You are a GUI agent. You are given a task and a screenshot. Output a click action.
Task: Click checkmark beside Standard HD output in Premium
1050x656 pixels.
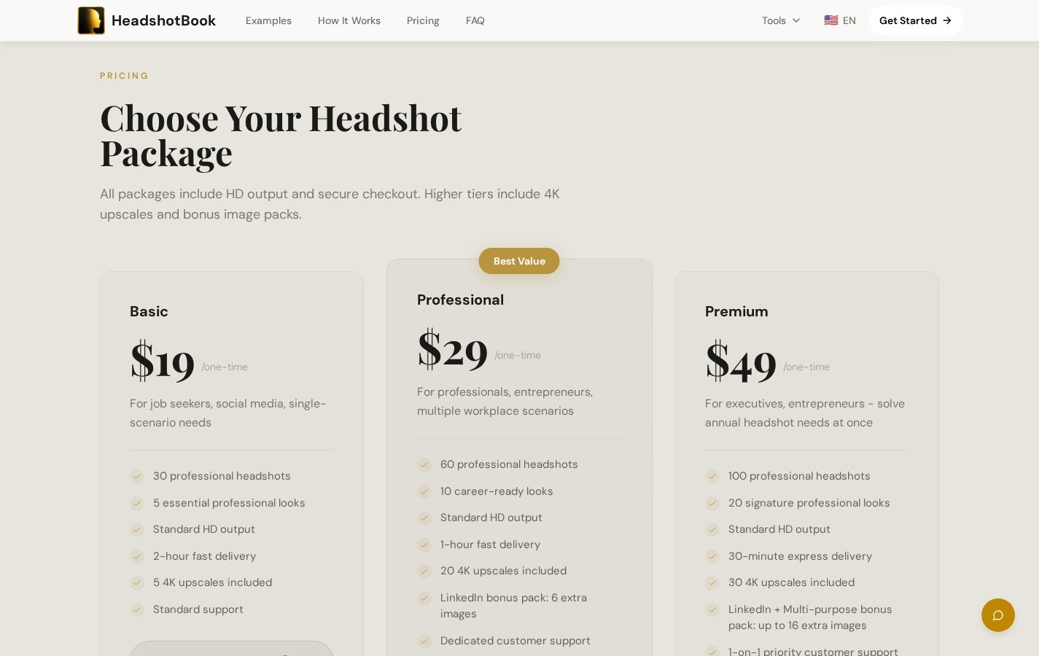[712, 530]
